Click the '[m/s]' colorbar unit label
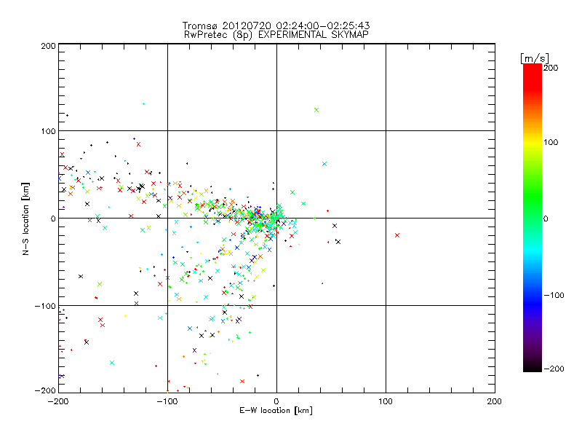This screenshot has width=582, height=437. (x=534, y=58)
